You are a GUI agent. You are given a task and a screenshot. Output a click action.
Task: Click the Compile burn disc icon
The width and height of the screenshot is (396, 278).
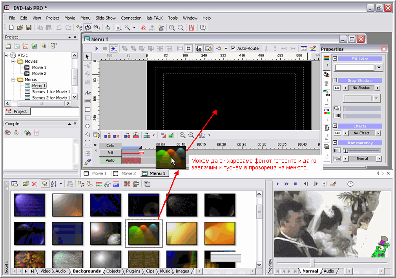coord(16,133)
